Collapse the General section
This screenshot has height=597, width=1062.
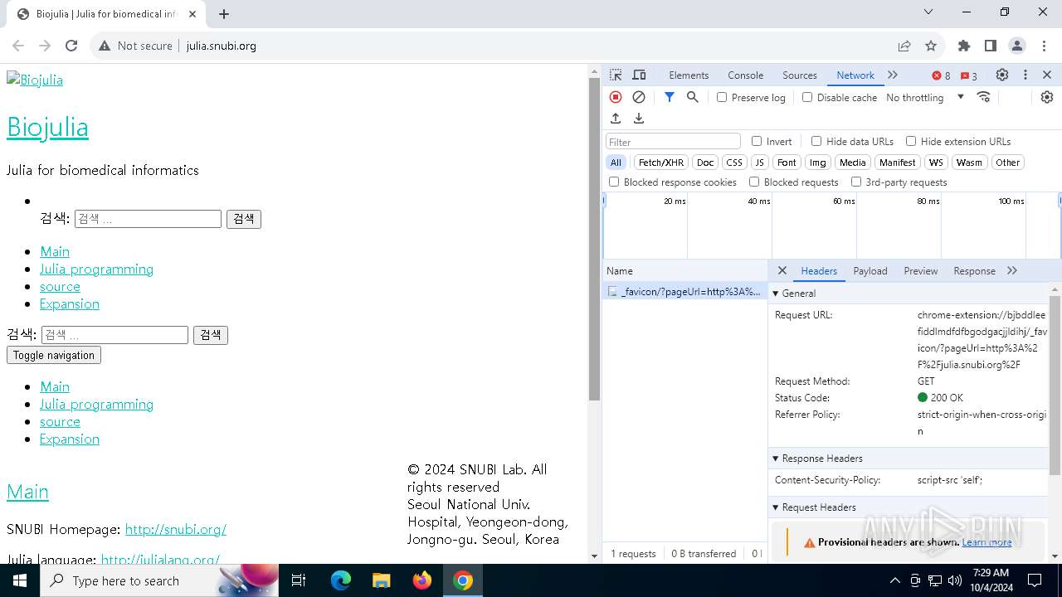(x=776, y=294)
